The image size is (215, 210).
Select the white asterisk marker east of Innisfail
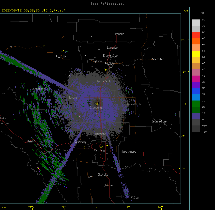click(125, 76)
